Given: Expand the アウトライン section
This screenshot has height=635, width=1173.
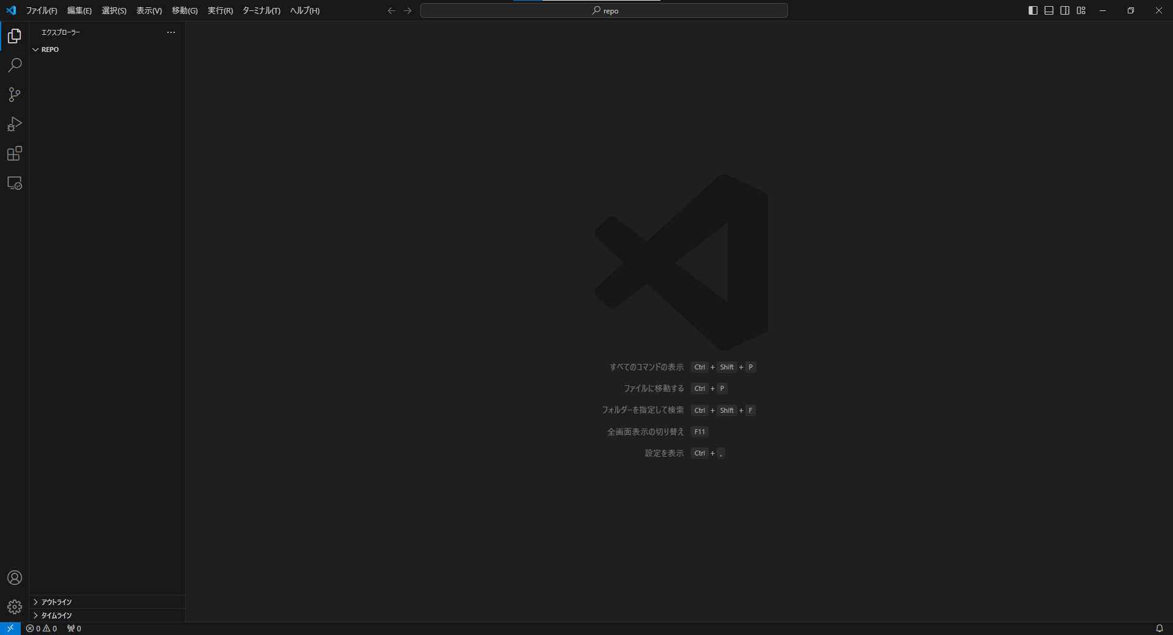Looking at the screenshot, I should pyautogui.click(x=107, y=602).
